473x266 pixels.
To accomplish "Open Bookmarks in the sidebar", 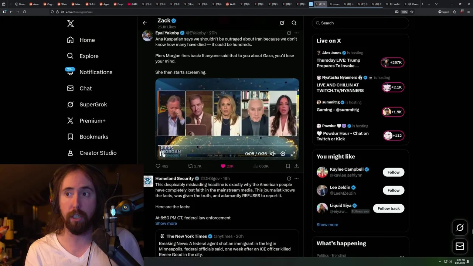I will [88, 137].
